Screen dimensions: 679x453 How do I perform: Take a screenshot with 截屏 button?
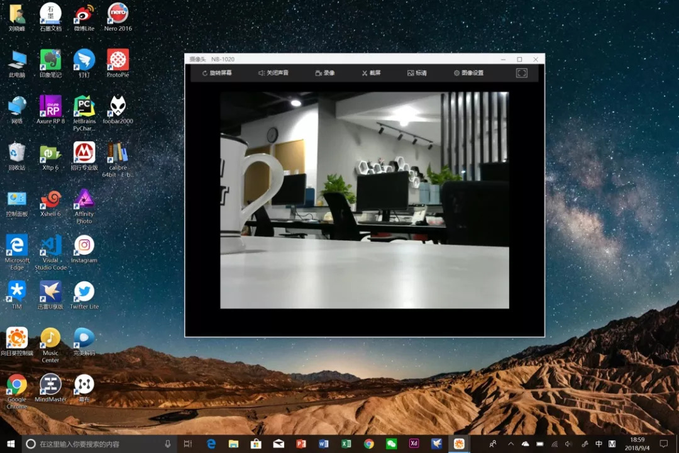371,73
